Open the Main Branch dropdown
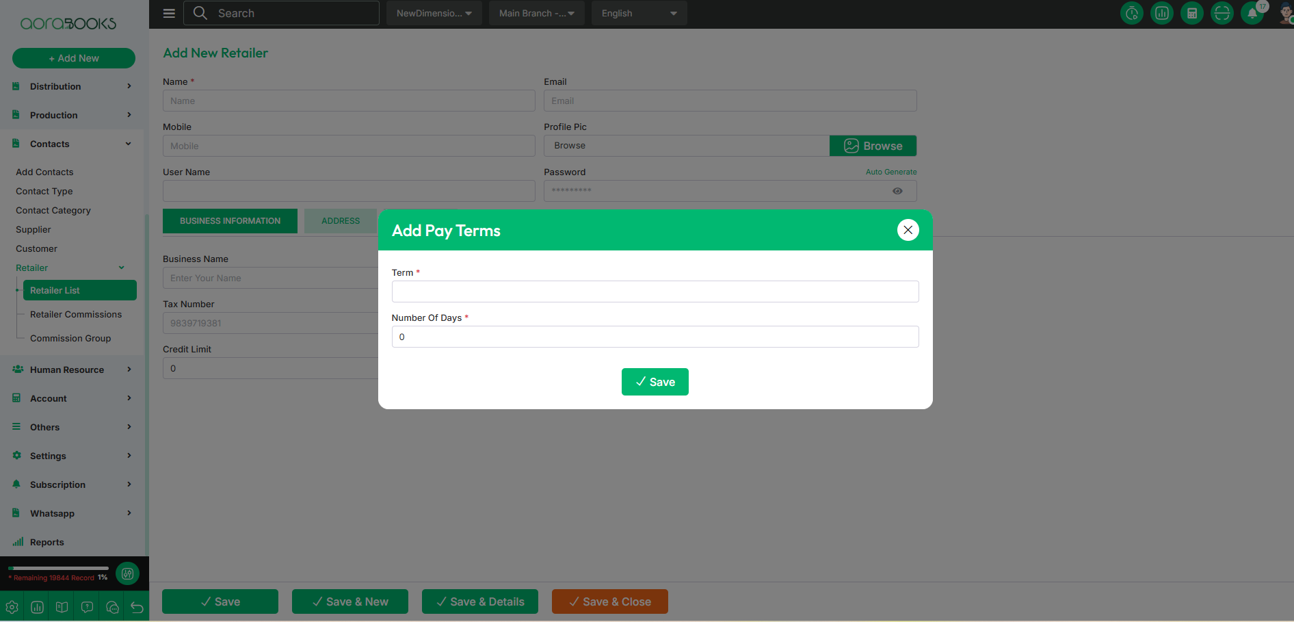This screenshot has height=622, width=1294. (x=536, y=13)
